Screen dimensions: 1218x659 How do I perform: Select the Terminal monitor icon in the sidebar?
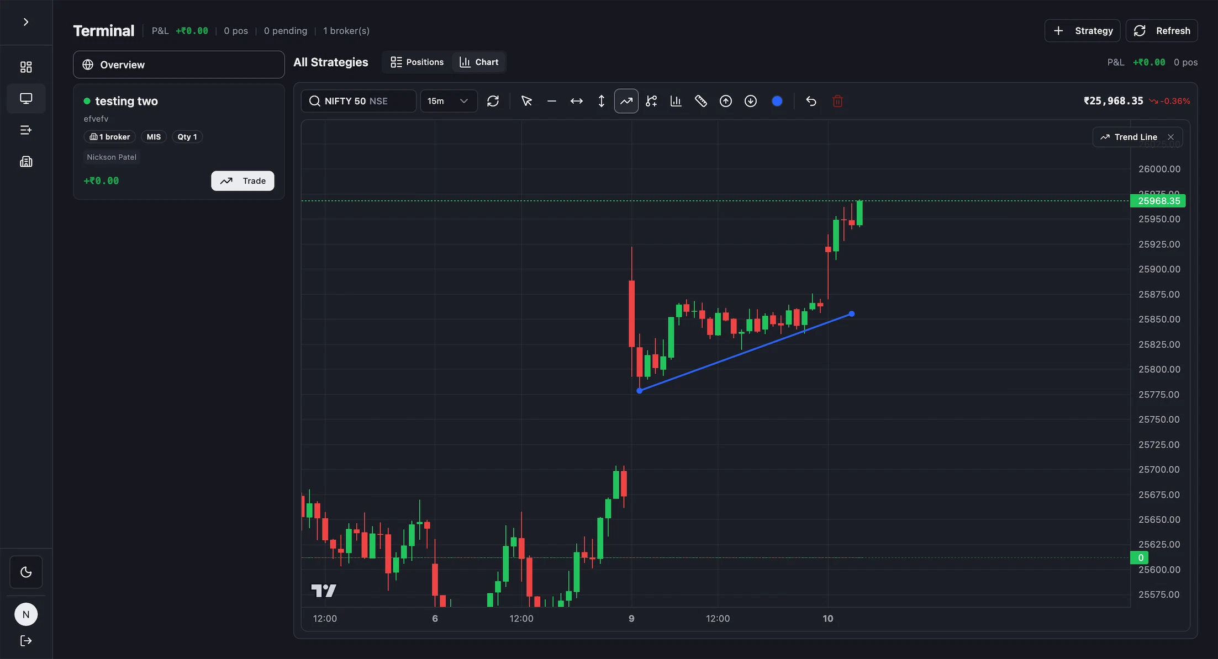pyautogui.click(x=26, y=98)
